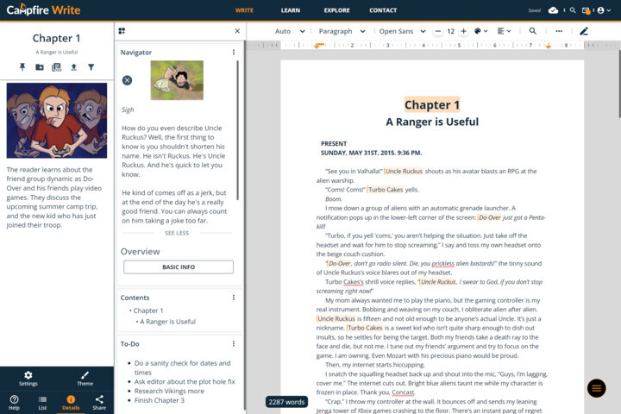Image resolution: width=621 pixels, height=414 pixels.
Task: Open the notifications inbox icon
Action: (586, 10)
